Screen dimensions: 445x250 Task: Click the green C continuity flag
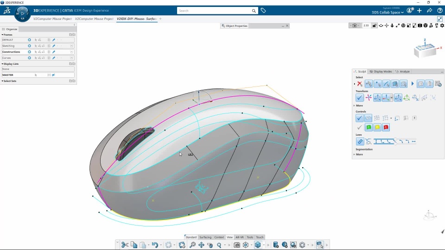tap(369, 127)
